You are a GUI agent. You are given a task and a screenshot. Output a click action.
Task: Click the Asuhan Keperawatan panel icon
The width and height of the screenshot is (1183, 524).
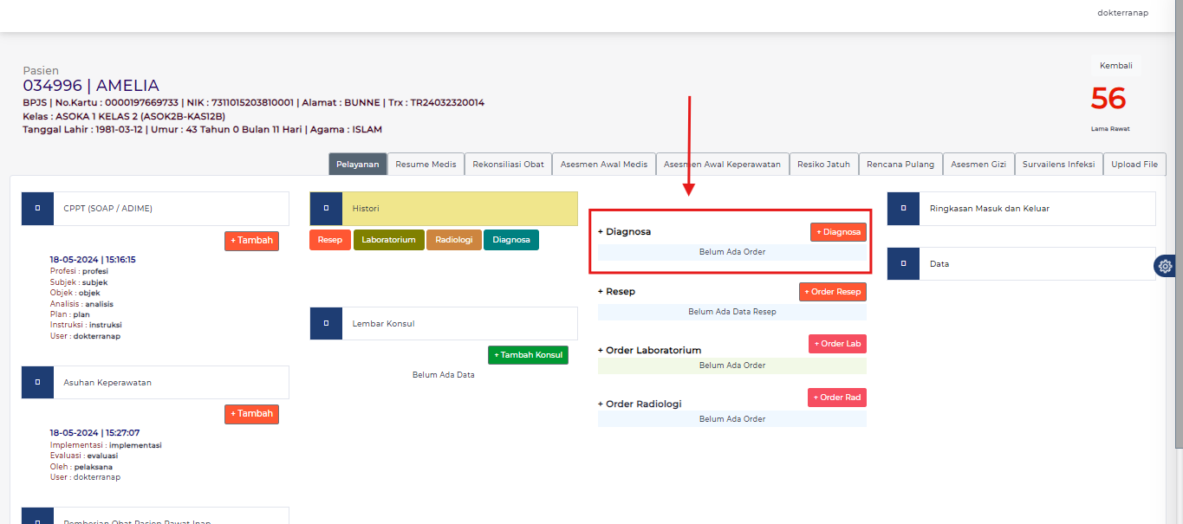[x=37, y=382]
